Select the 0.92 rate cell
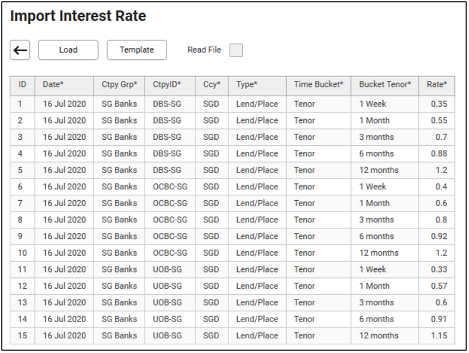 pyautogui.click(x=439, y=236)
